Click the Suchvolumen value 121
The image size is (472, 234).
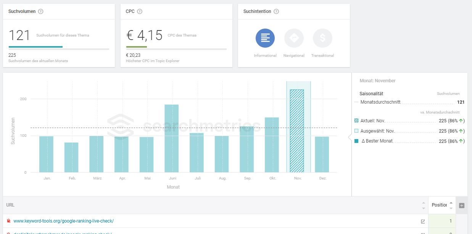(19, 35)
